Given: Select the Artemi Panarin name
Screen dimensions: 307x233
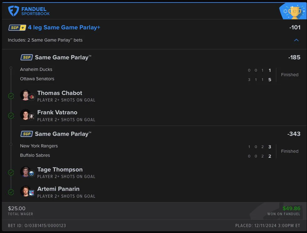Looking at the screenshot, I should 58,189.
